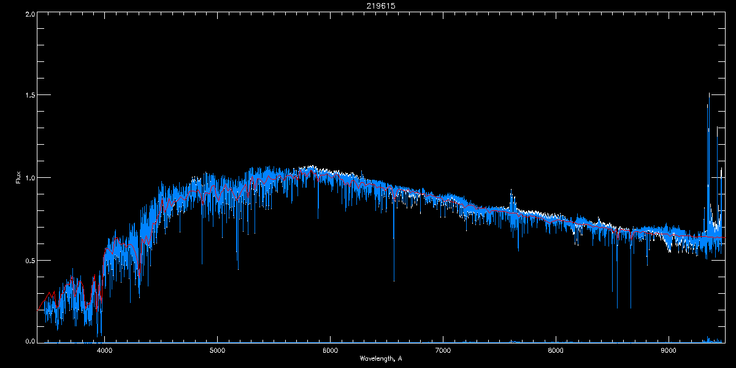Click the deep absorption line near 6560
The image size is (736, 368).
[x=394, y=239]
